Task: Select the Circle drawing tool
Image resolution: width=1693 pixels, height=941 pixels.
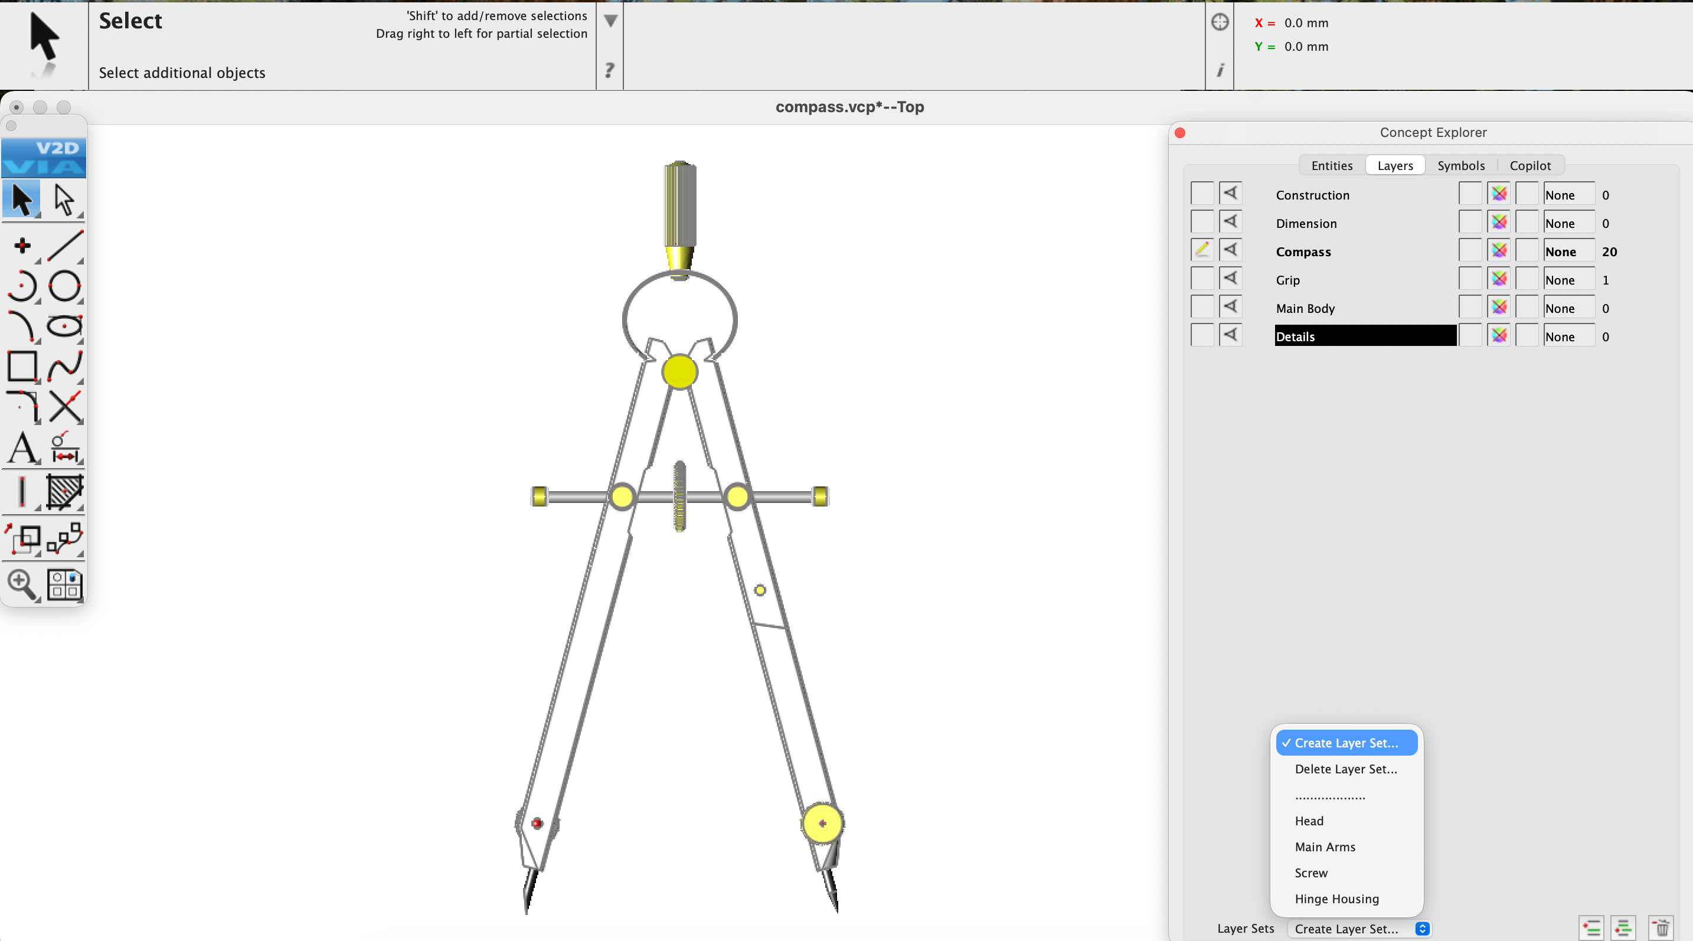Action: [64, 286]
